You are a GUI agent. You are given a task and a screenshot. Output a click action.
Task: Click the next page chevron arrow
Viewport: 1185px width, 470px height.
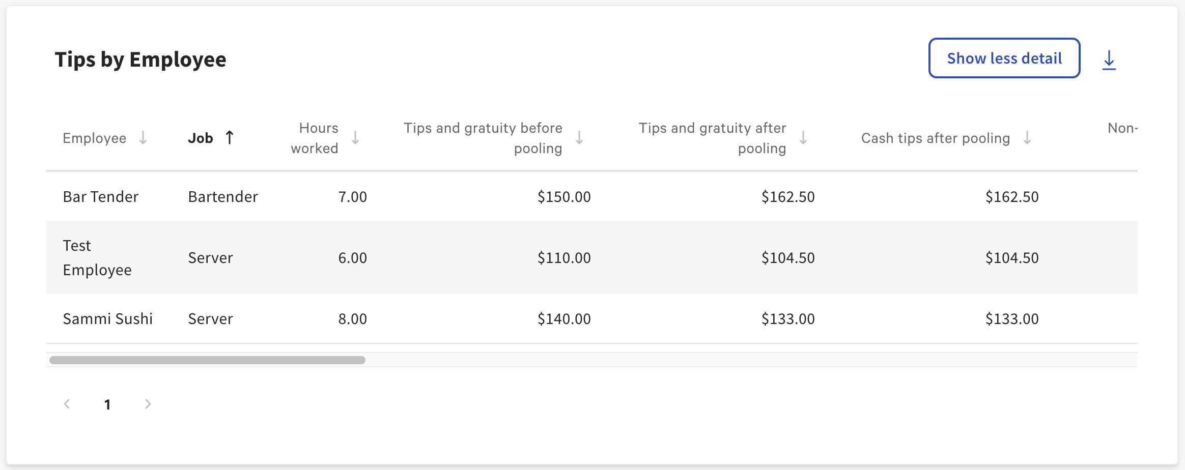[x=148, y=403]
